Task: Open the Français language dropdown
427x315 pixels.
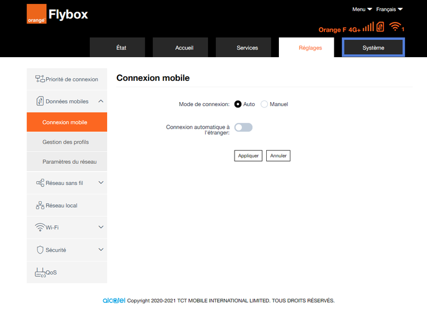Action: [390, 9]
